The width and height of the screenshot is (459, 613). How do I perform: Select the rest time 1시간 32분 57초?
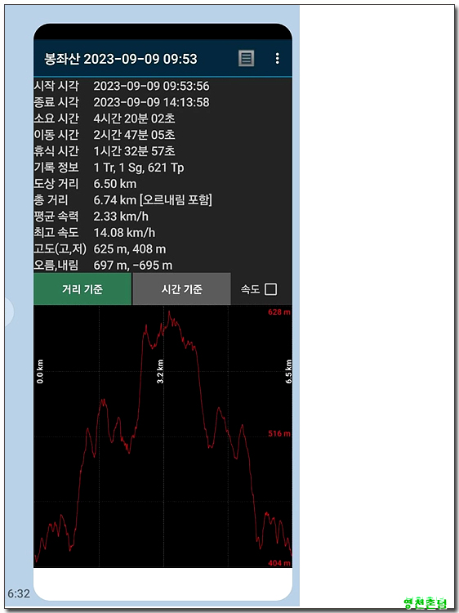click(x=135, y=151)
